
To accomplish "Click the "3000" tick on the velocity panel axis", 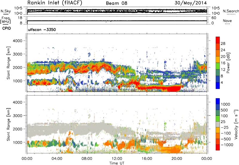I will click(x=18, y=116).
